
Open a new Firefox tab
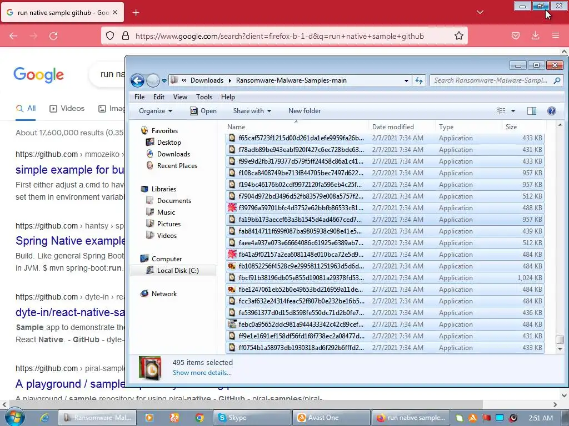click(x=136, y=13)
